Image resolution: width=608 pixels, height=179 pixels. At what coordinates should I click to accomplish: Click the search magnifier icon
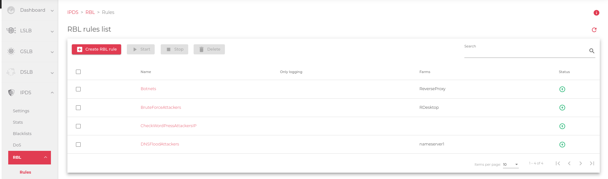coord(592,51)
